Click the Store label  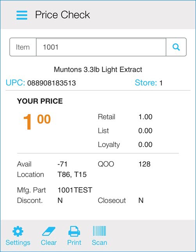146,83
